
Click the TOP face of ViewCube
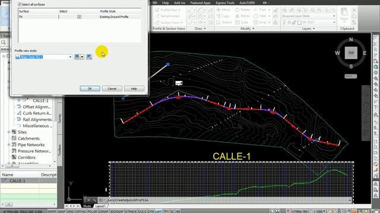(x=351, y=53)
